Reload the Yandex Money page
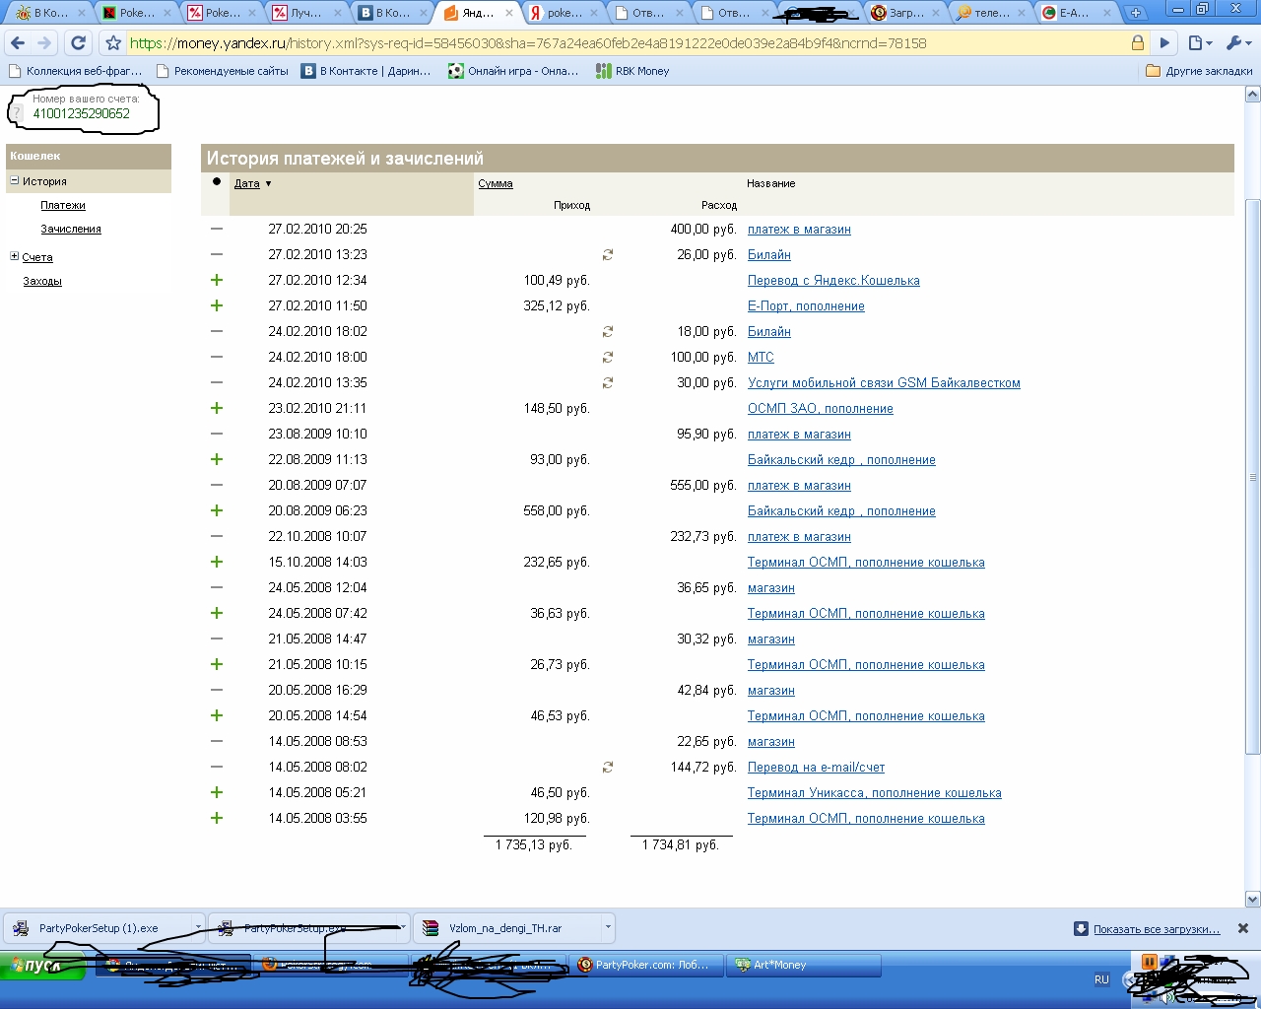This screenshot has height=1009, width=1261. (x=79, y=43)
